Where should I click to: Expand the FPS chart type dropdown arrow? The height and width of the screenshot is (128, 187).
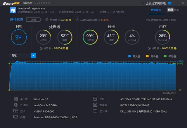33,56
